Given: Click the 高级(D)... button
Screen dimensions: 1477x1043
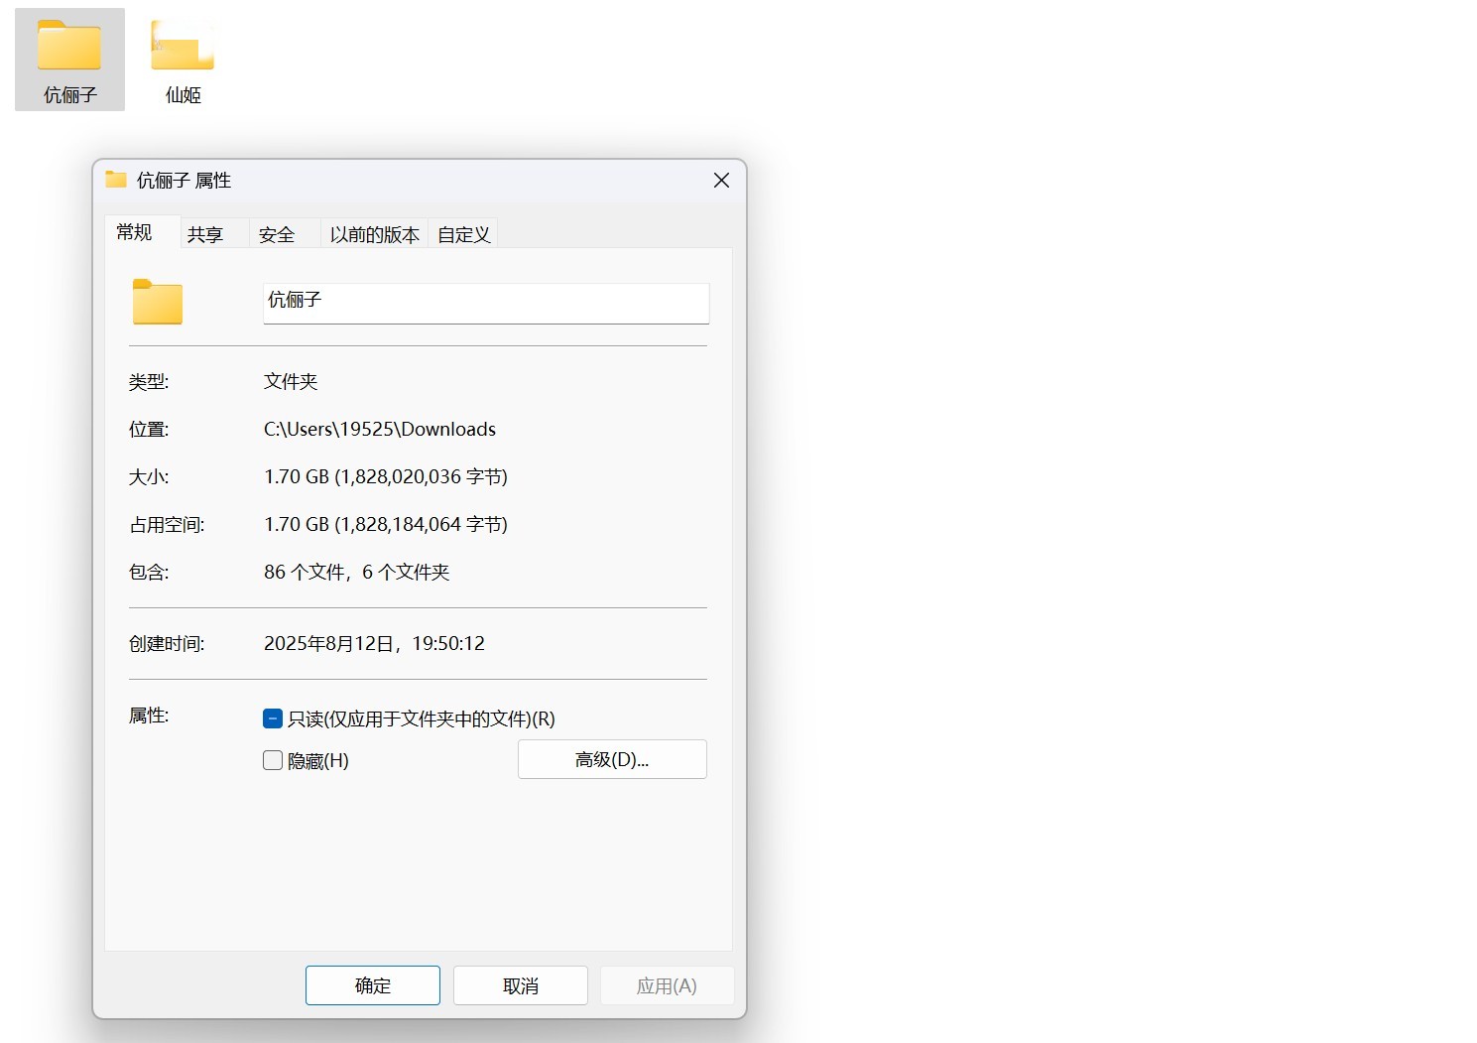Looking at the screenshot, I should [x=611, y=759].
